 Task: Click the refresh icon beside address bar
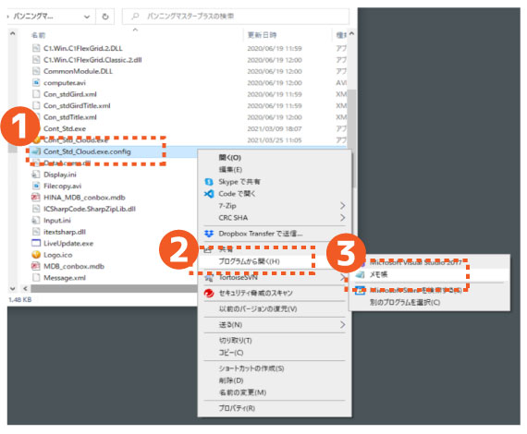point(105,16)
